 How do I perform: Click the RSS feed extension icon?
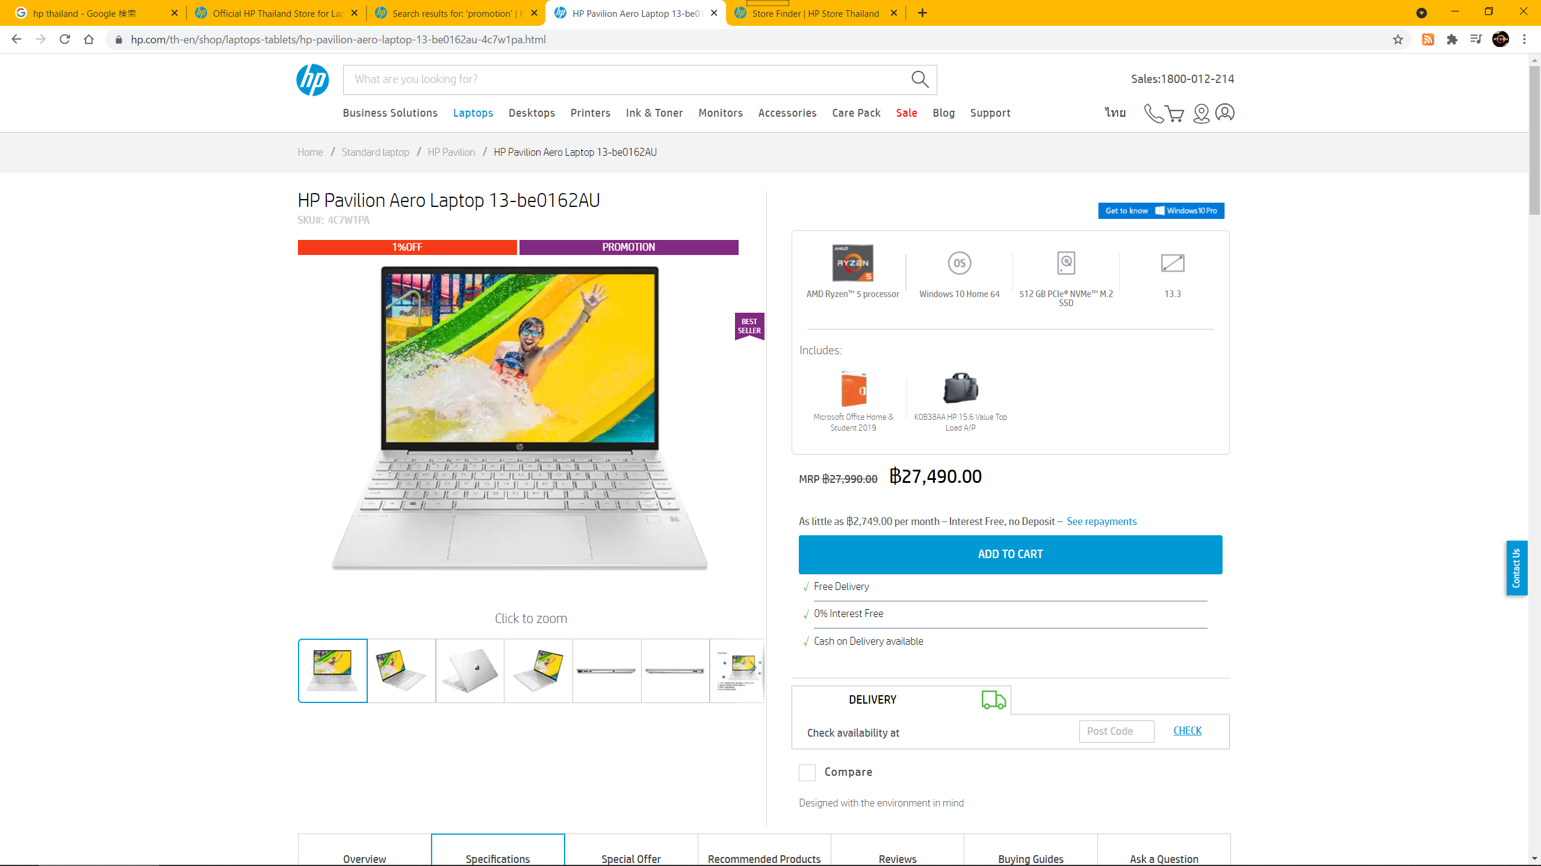[1428, 39]
